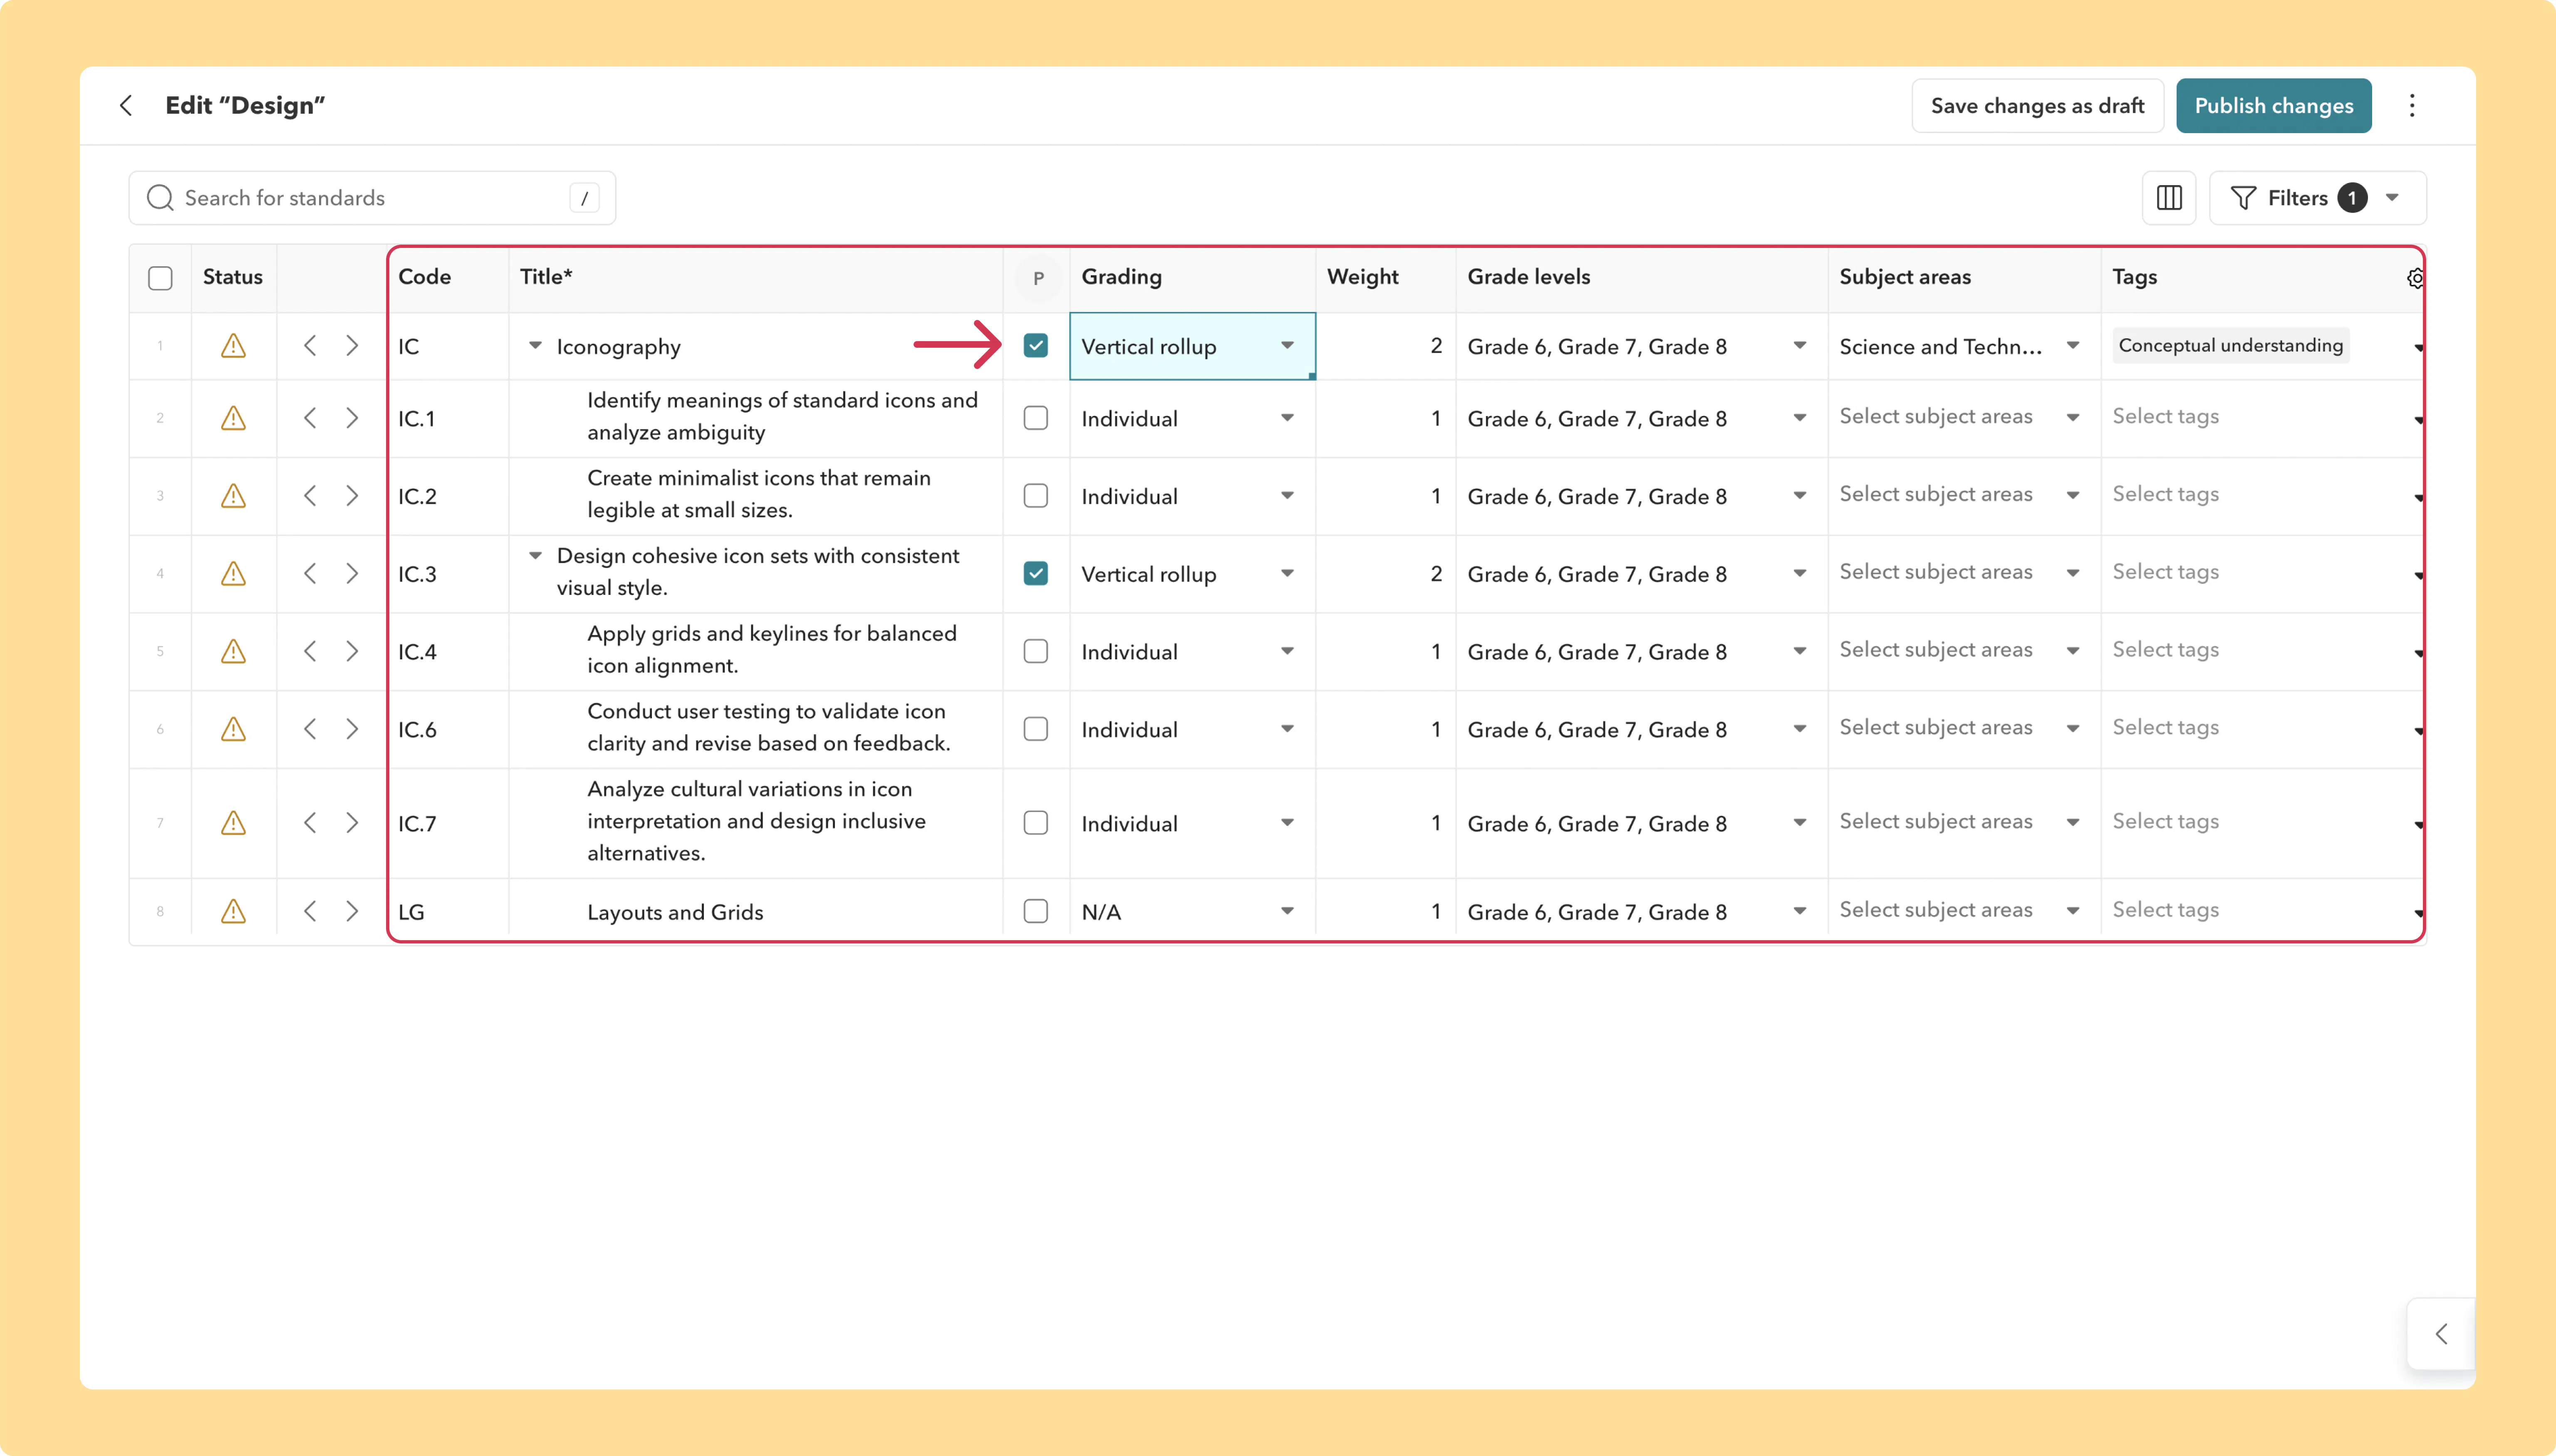The width and height of the screenshot is (2556, 1456).
Task: Outdent the IC.4 row with left chevron
Action: tap(310, 652)
